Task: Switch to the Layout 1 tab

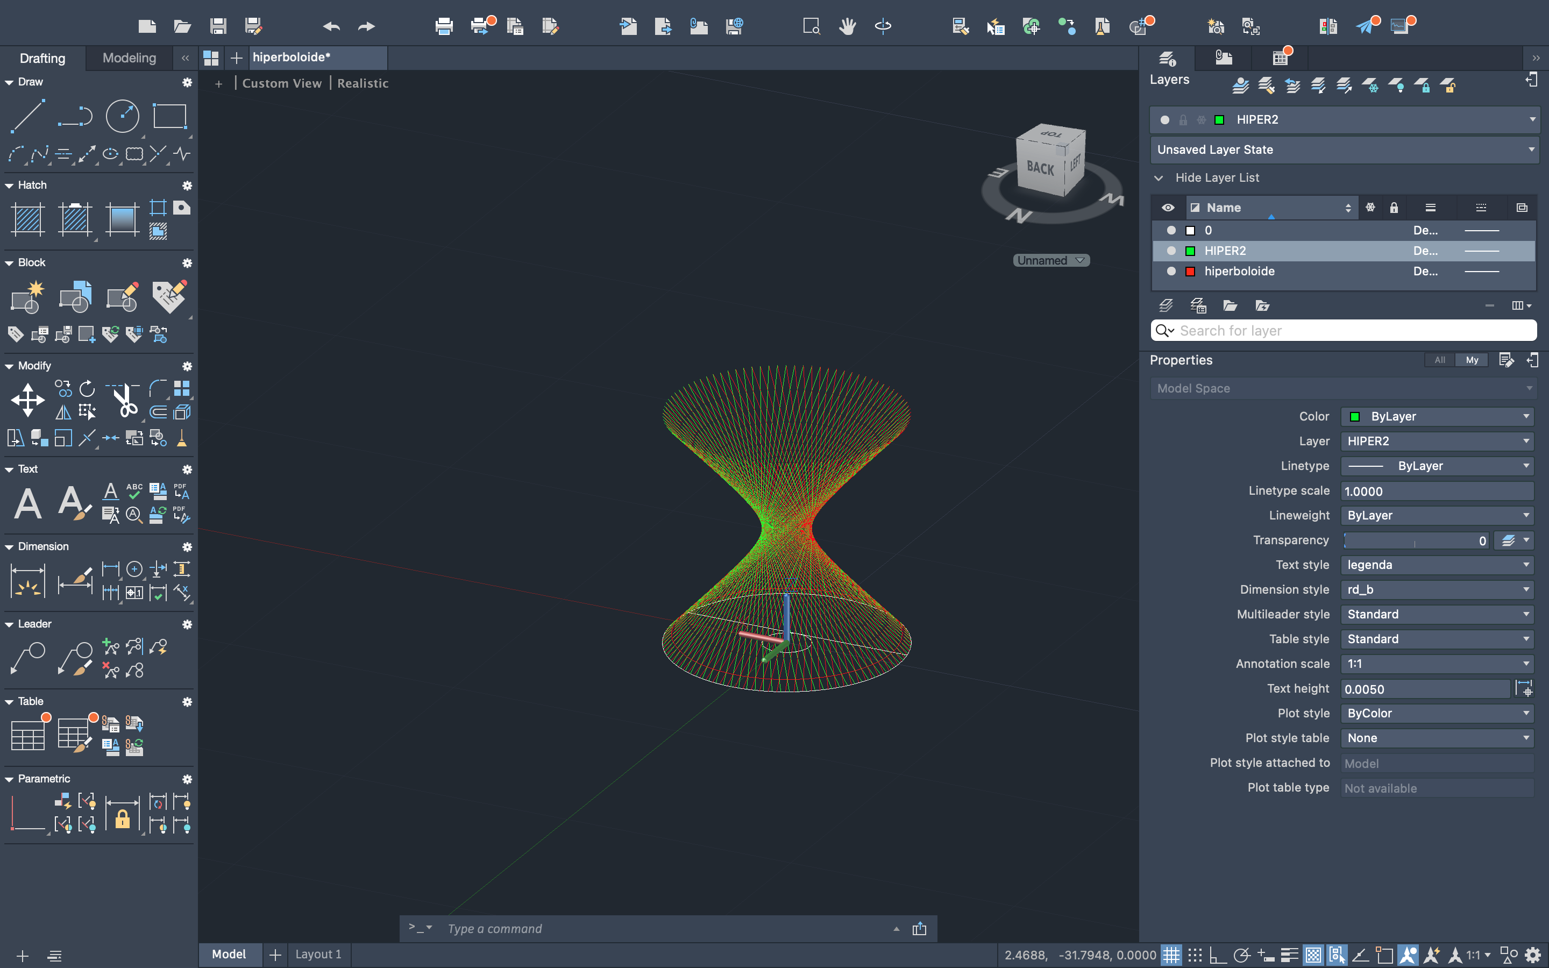Action: coord(318,955)
